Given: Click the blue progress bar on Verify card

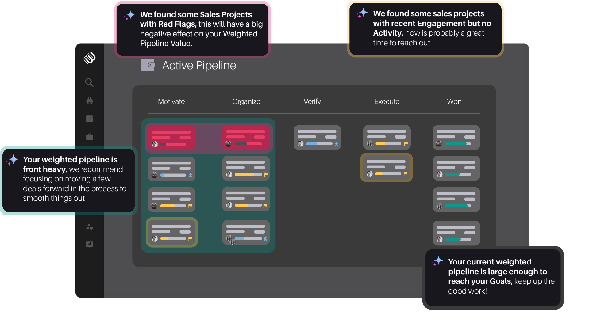Looking at the screenshot, I should [319, 144].
